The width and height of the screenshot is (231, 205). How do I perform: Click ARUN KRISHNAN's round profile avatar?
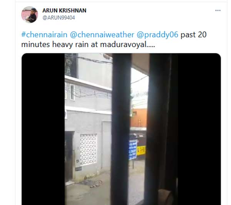(x=30, y=14)
